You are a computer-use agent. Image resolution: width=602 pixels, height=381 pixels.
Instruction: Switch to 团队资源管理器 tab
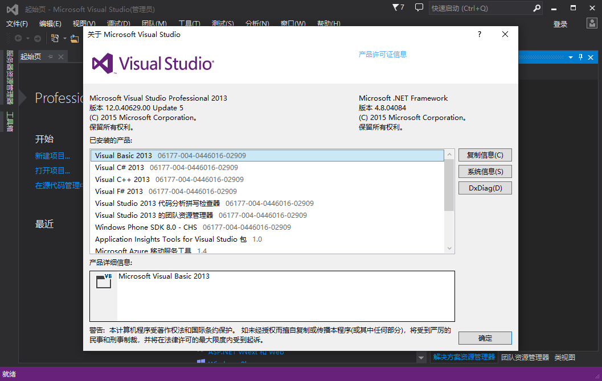[525, 357]
